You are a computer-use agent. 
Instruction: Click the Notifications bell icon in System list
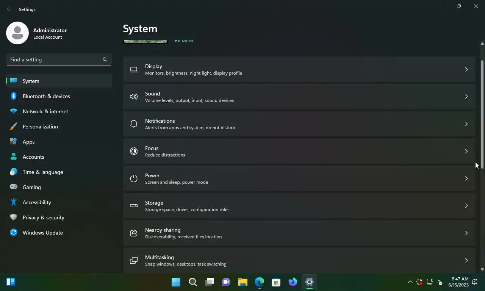pyautogui.click(x=134, y=124)
